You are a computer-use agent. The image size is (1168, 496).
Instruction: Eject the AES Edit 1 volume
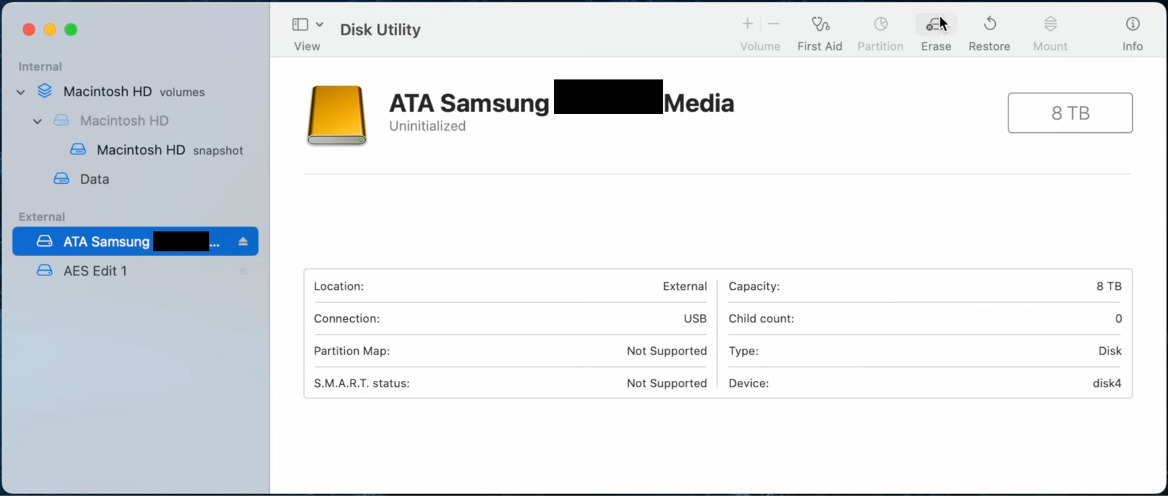[x=243, y=271]
